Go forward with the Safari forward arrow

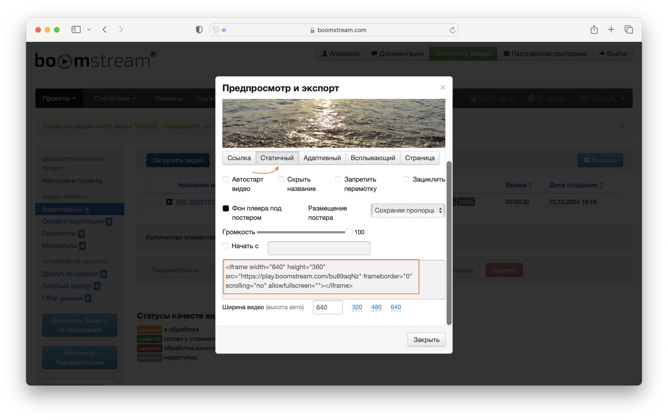(121, 29)
